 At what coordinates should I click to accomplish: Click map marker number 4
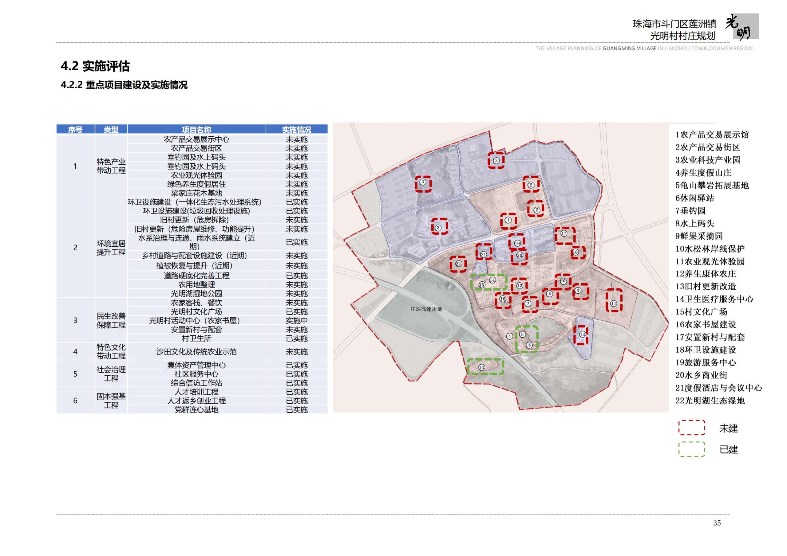click(x=510, y=336)
